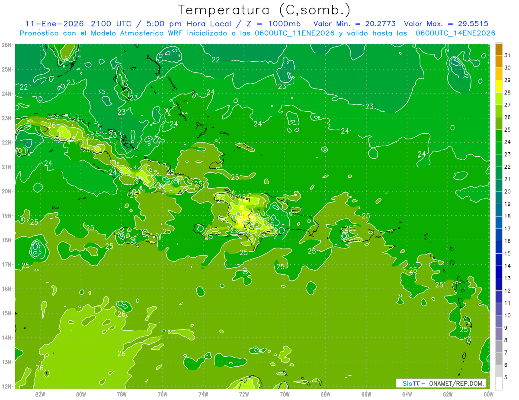Click the '26N' latitude axis label
Viewport: 519px width, 400px height.
pos(6,45)
